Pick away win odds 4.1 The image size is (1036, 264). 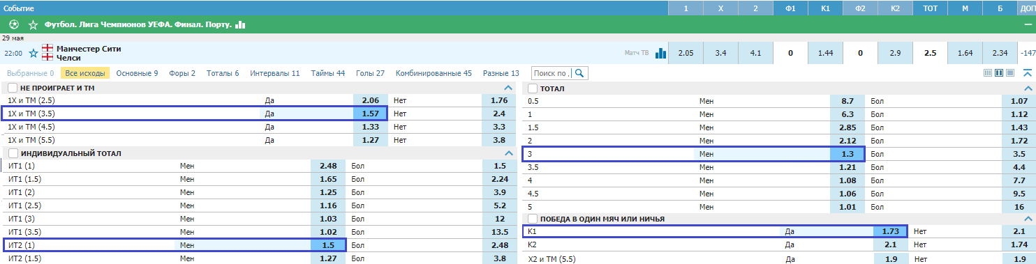(755, 53)
